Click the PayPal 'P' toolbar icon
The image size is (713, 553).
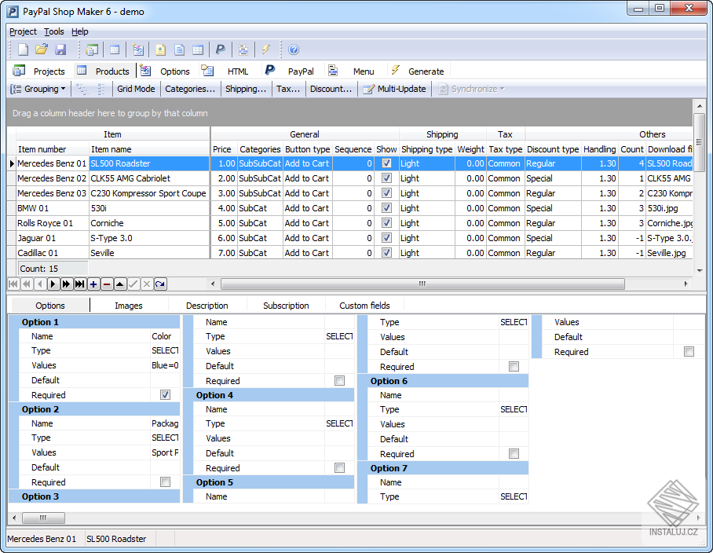click(x=221, y=49)
